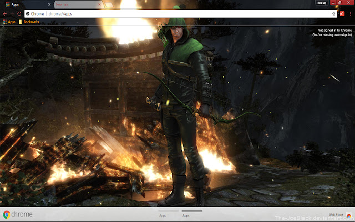Close the Apps tab
The image size is (355, 222).
[49, 4]
